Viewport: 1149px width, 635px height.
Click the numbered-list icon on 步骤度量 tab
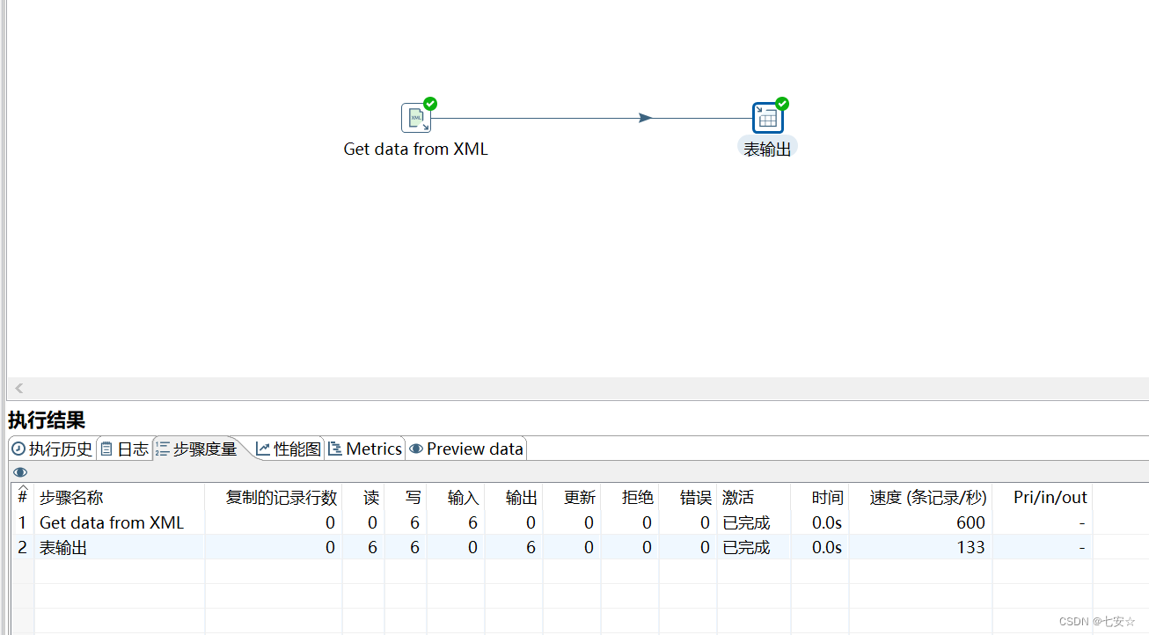click(163, 449)
